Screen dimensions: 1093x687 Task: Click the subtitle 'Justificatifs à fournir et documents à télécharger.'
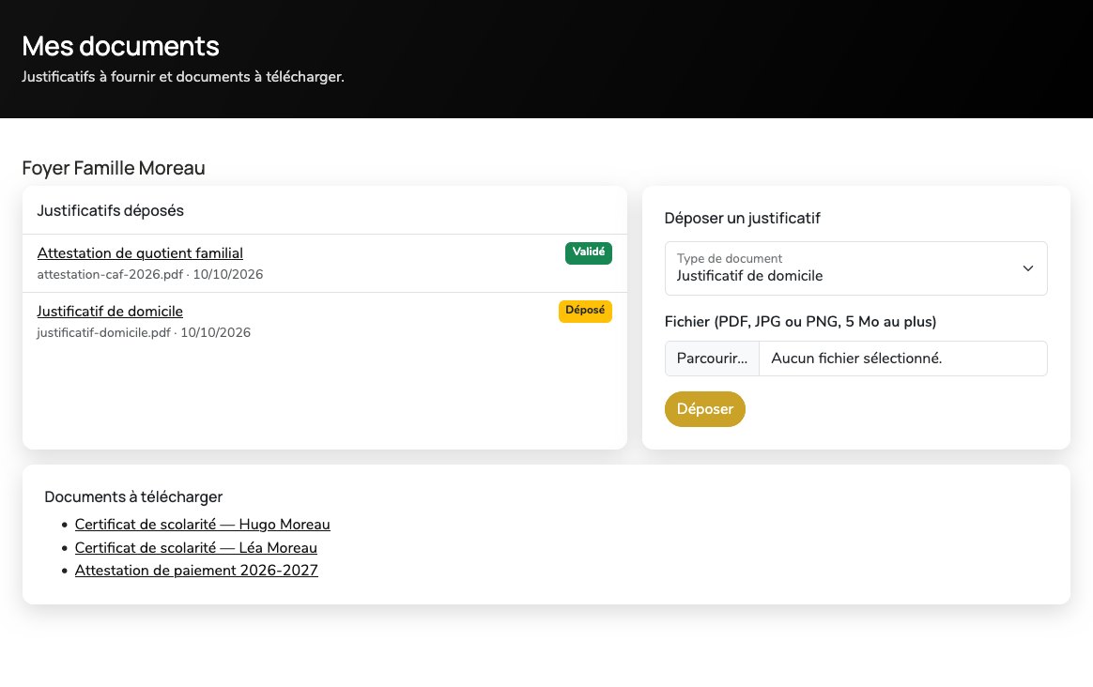coord(182,77)
